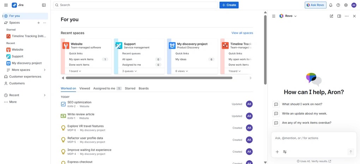
Task: Expand 1 board dropdown on Timeline Tracking card
Action: (x=235, y=71)
